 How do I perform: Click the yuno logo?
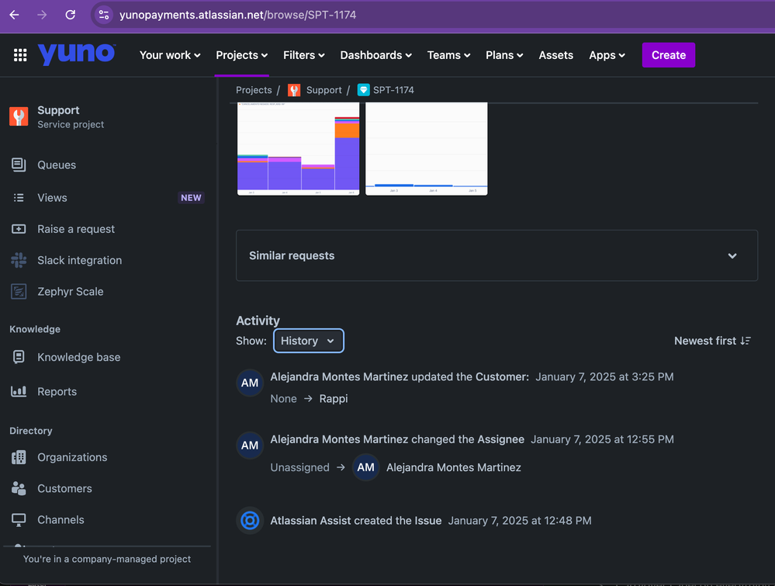77,54
